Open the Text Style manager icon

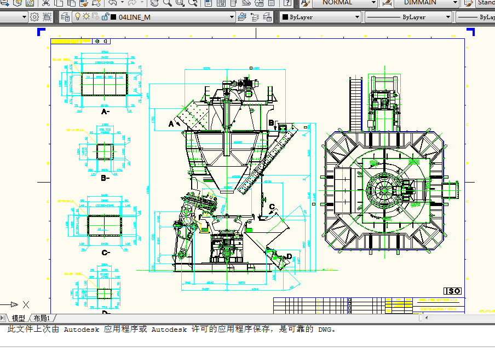coord(306,3)
